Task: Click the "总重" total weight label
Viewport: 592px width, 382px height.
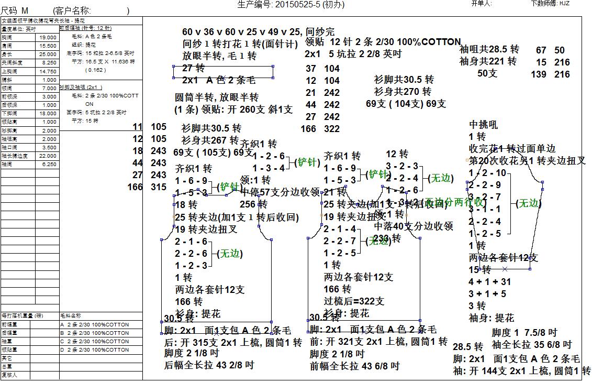Action: coord(6,366)
